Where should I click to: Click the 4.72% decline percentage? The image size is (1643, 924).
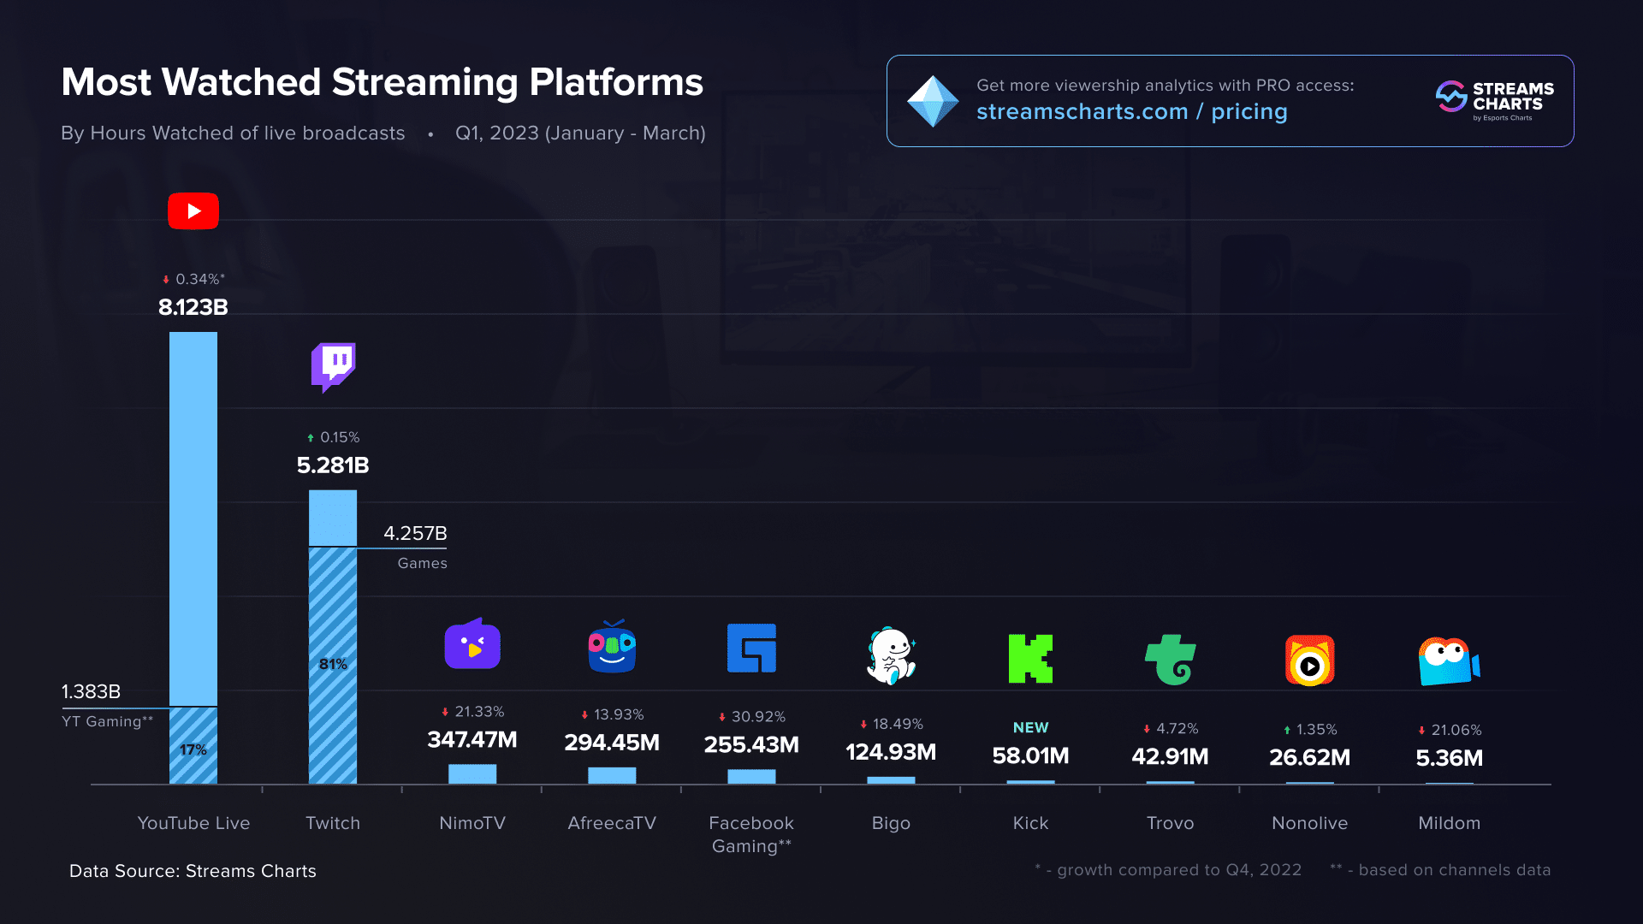(1177, 729)
